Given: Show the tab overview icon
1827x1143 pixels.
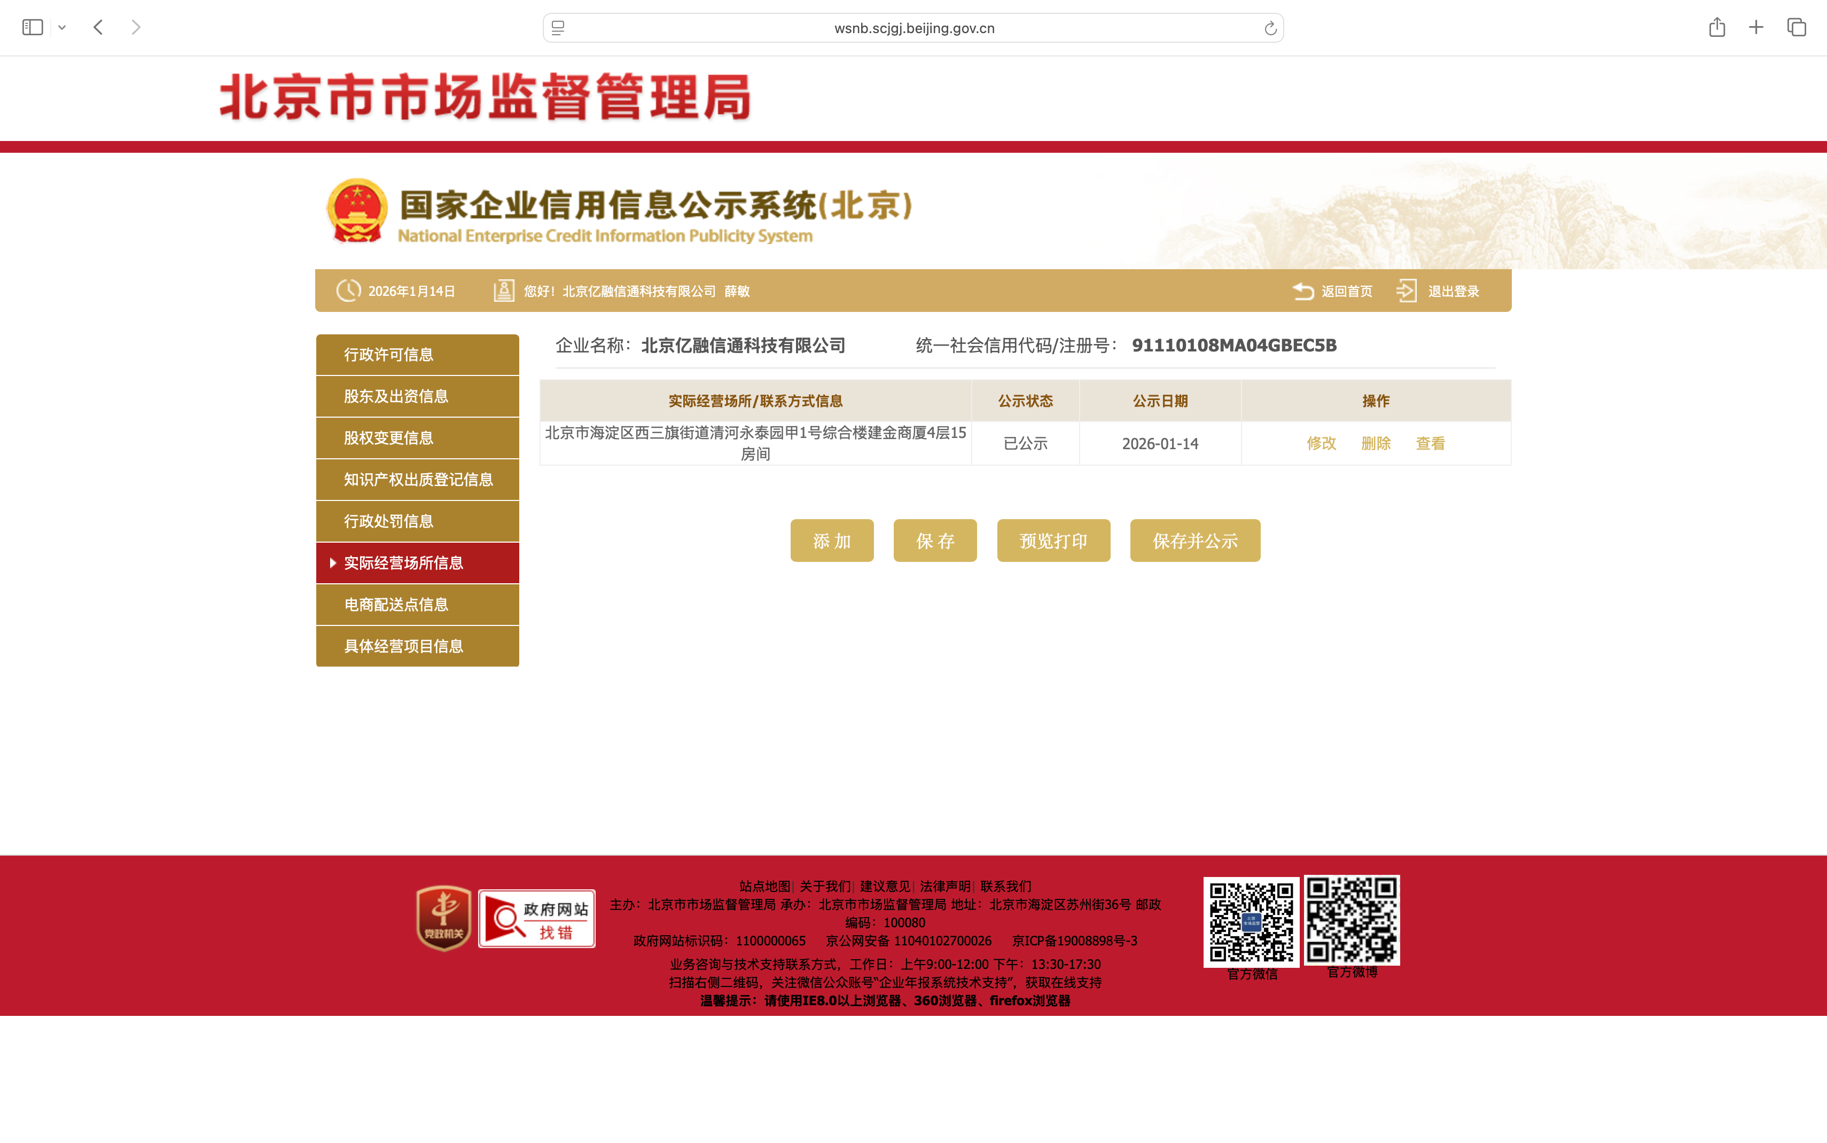Looking at the screenshot, I should point(1796,28).
